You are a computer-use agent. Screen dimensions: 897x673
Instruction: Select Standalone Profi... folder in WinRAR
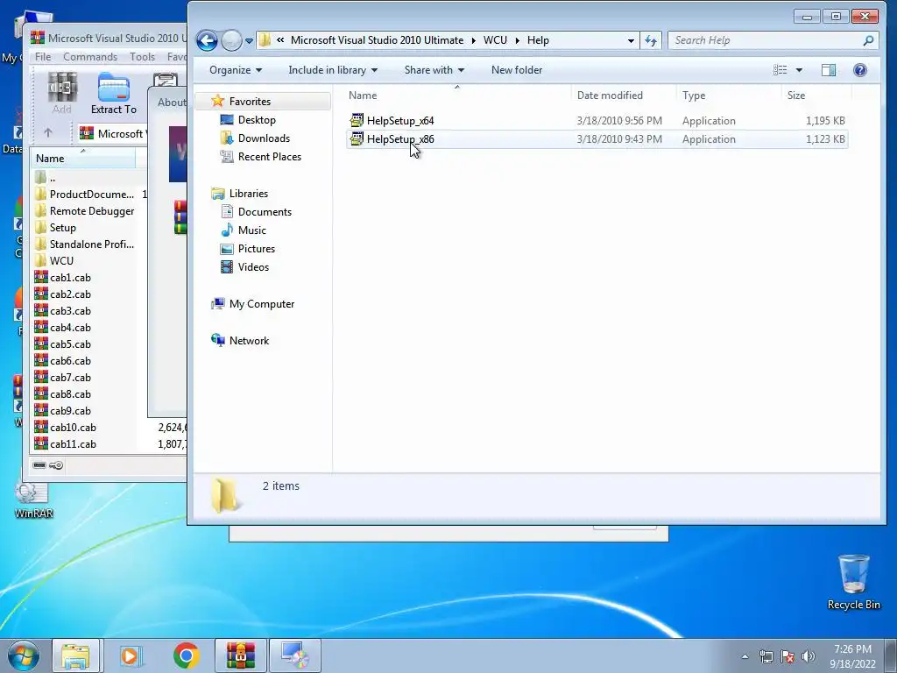tap(84, 244)
